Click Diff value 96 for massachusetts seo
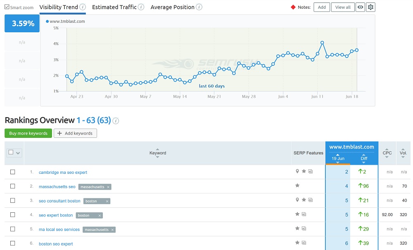Viewport: 413px width, 250px height. (363, 186)
